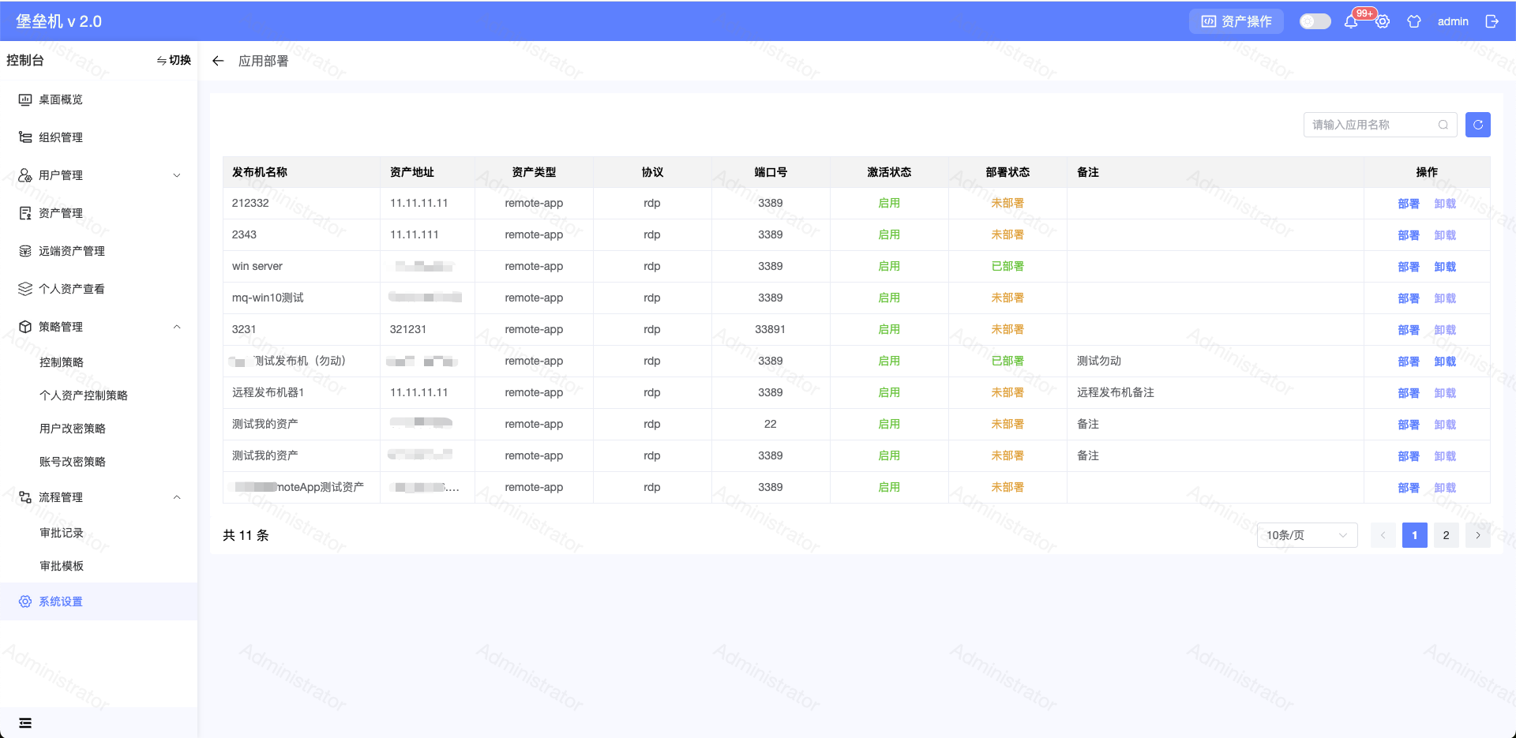Open 审批记录 submenu item
Image resolution: width=1516 pixels, height=738 pixels.
coord(62,533)
